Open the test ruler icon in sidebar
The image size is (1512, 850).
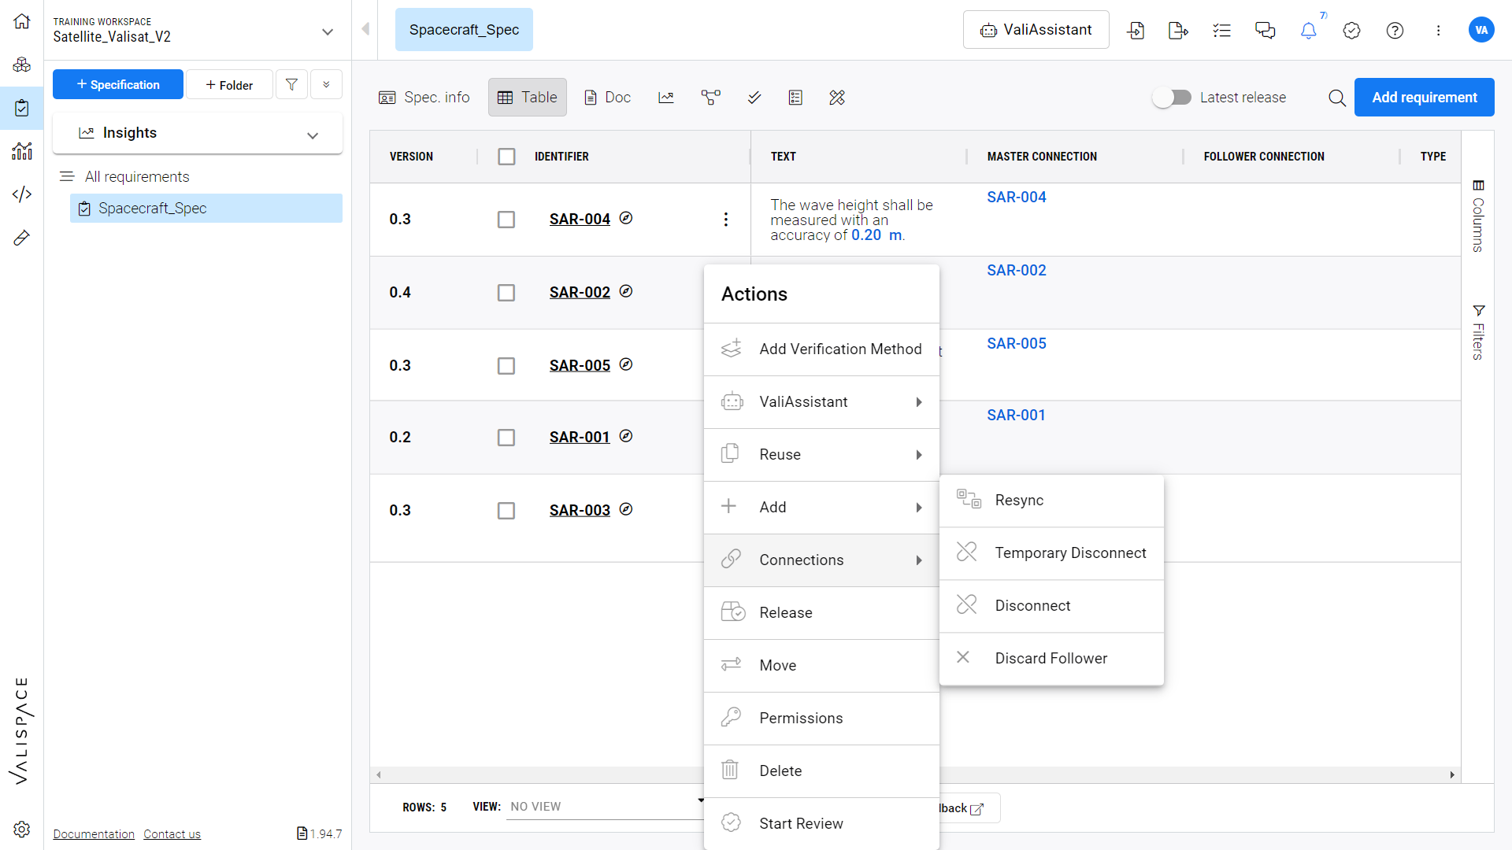(22, 238)
